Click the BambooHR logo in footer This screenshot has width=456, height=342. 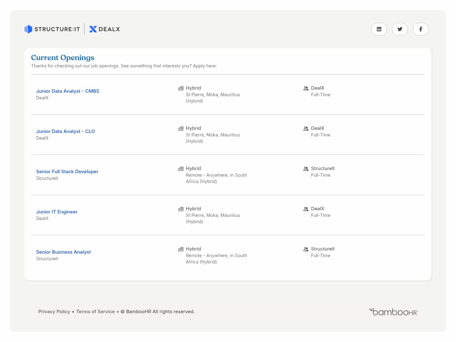pos(393,312)
